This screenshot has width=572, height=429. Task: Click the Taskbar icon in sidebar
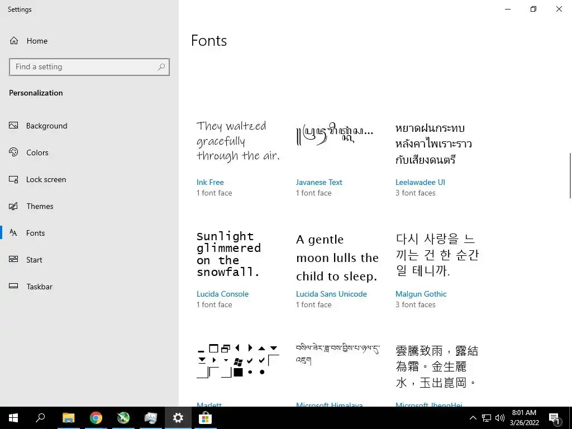[x=13, y=286]
